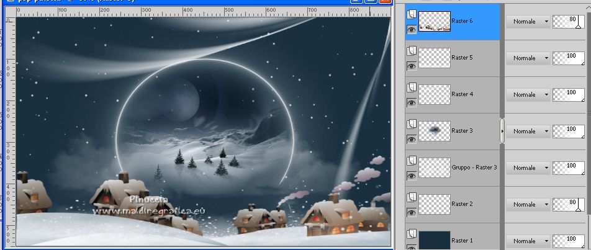
Task: Select the Raster 6 layer thumbnail
Action: pyautogui.click(x=434, y=21)
